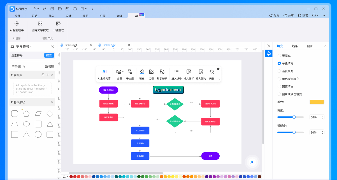Launch 图片文字提取 OCR tool
Screen dimensions: 337x180
click(40, 26)
